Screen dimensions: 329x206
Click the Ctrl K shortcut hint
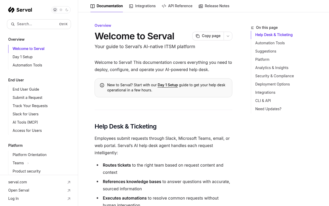click(63, 24)
